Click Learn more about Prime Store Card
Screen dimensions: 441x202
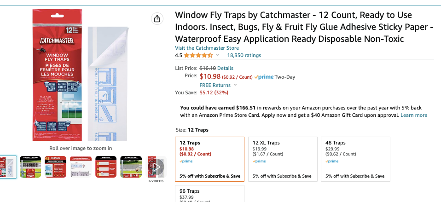tap(414, 115)
